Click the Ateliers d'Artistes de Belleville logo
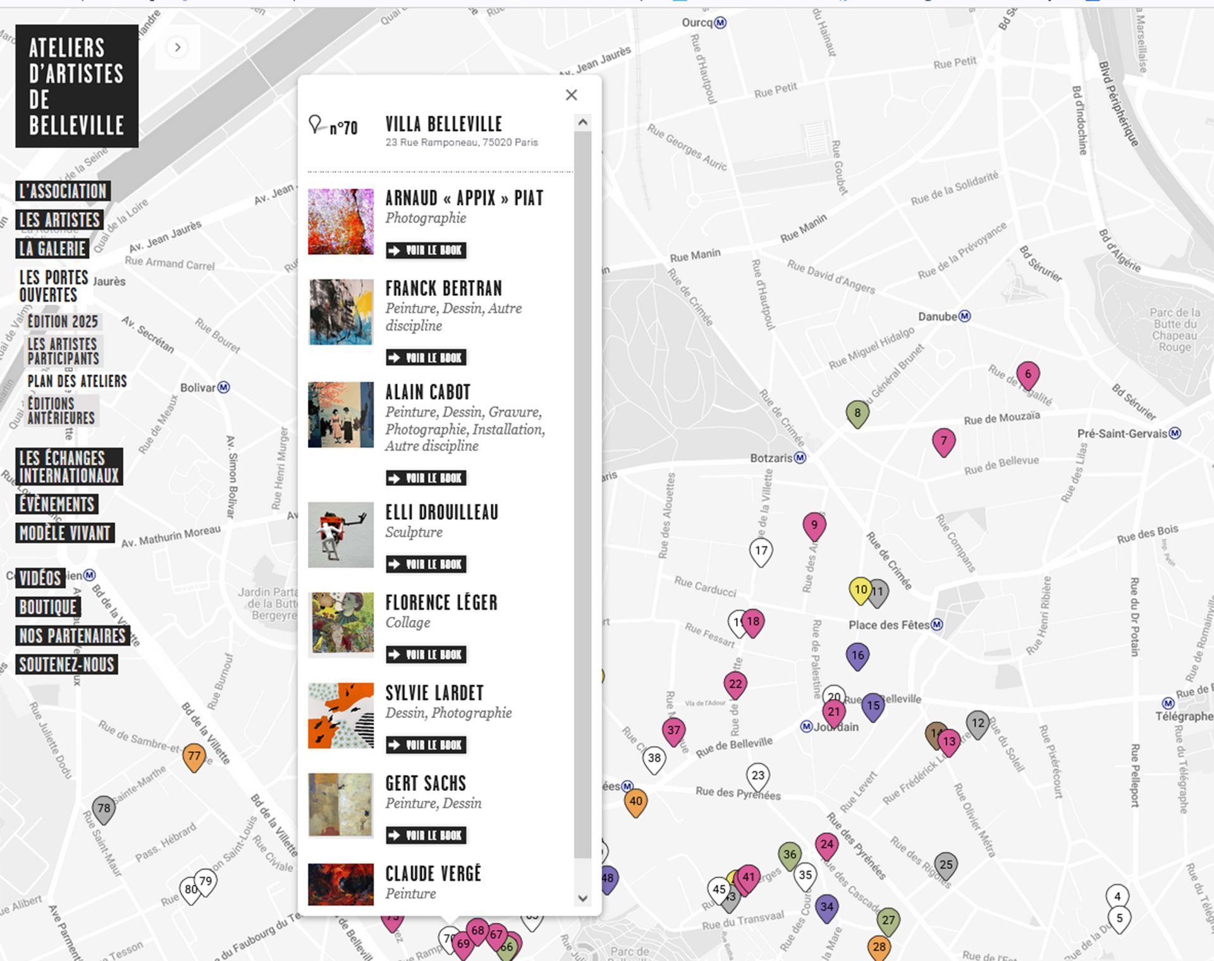 tap(77, 87)
